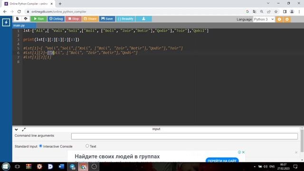Run the Python program
304x171 pixels.
click(39, 19)
